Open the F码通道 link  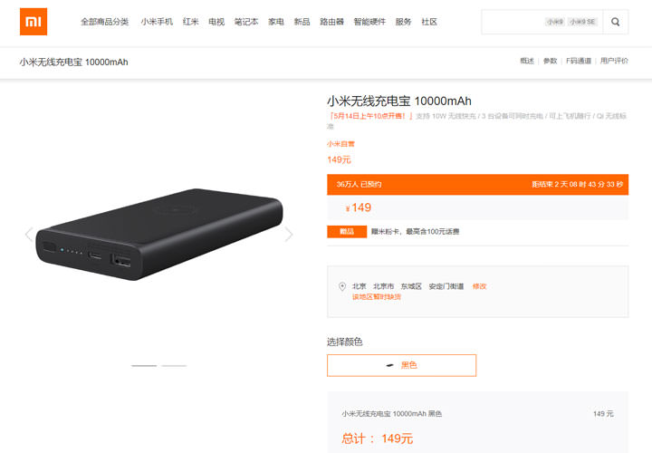pos(579,61)
